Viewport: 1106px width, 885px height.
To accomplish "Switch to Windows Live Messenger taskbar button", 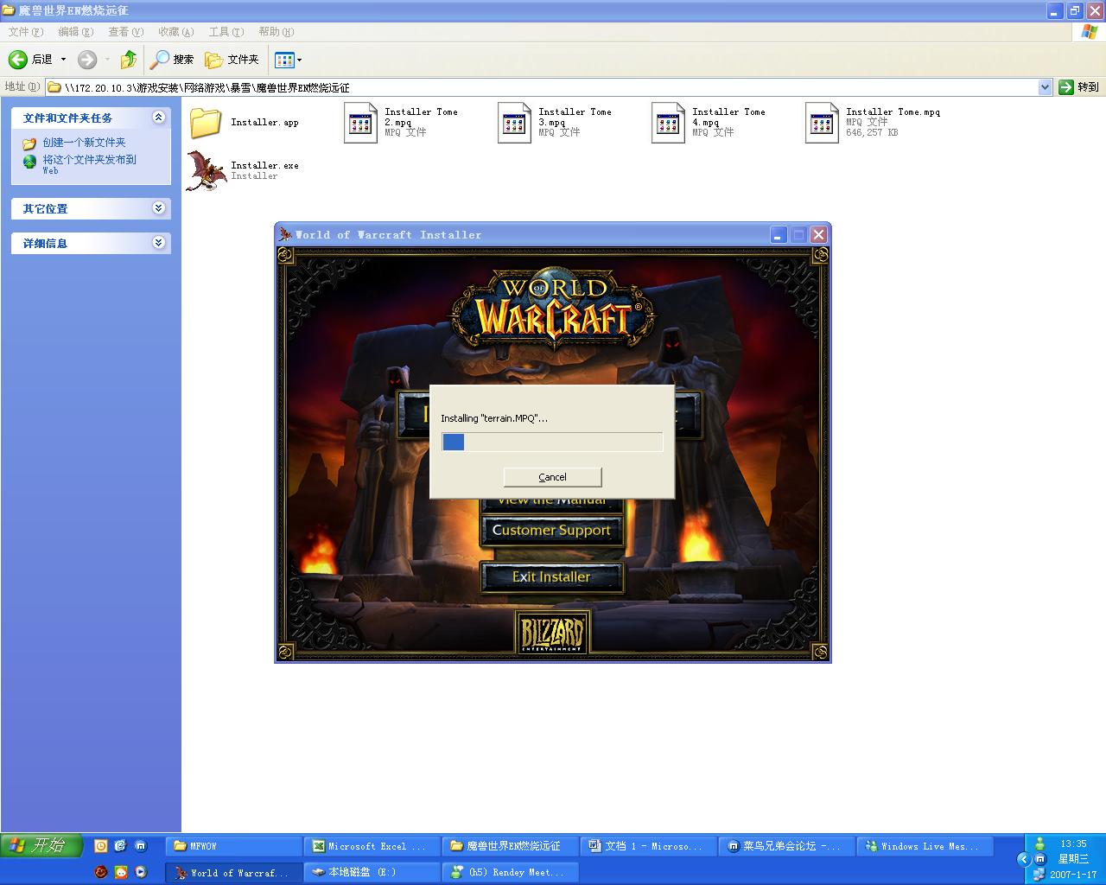I will [925, 846].
